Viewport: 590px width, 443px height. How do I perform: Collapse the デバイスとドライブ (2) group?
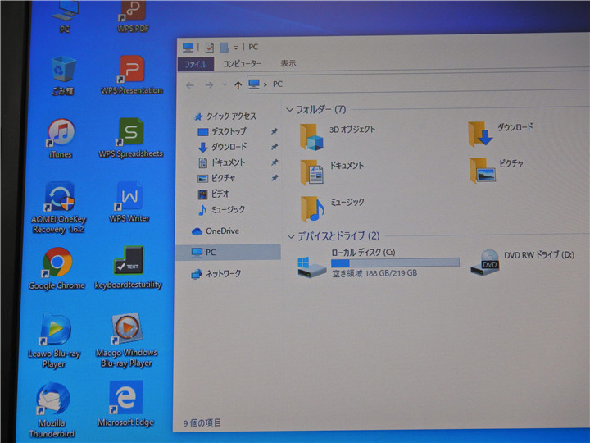pos(291,236)
